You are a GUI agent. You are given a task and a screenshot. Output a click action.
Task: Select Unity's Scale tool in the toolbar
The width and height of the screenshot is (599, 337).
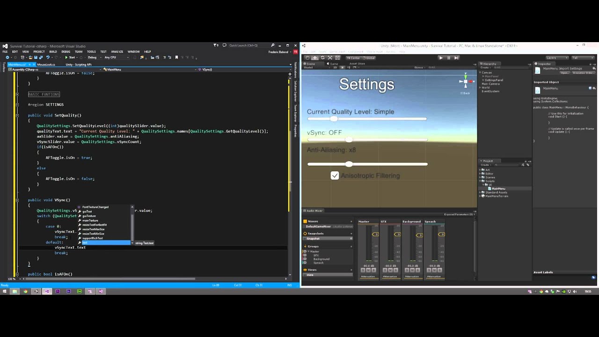click(330, 58)
